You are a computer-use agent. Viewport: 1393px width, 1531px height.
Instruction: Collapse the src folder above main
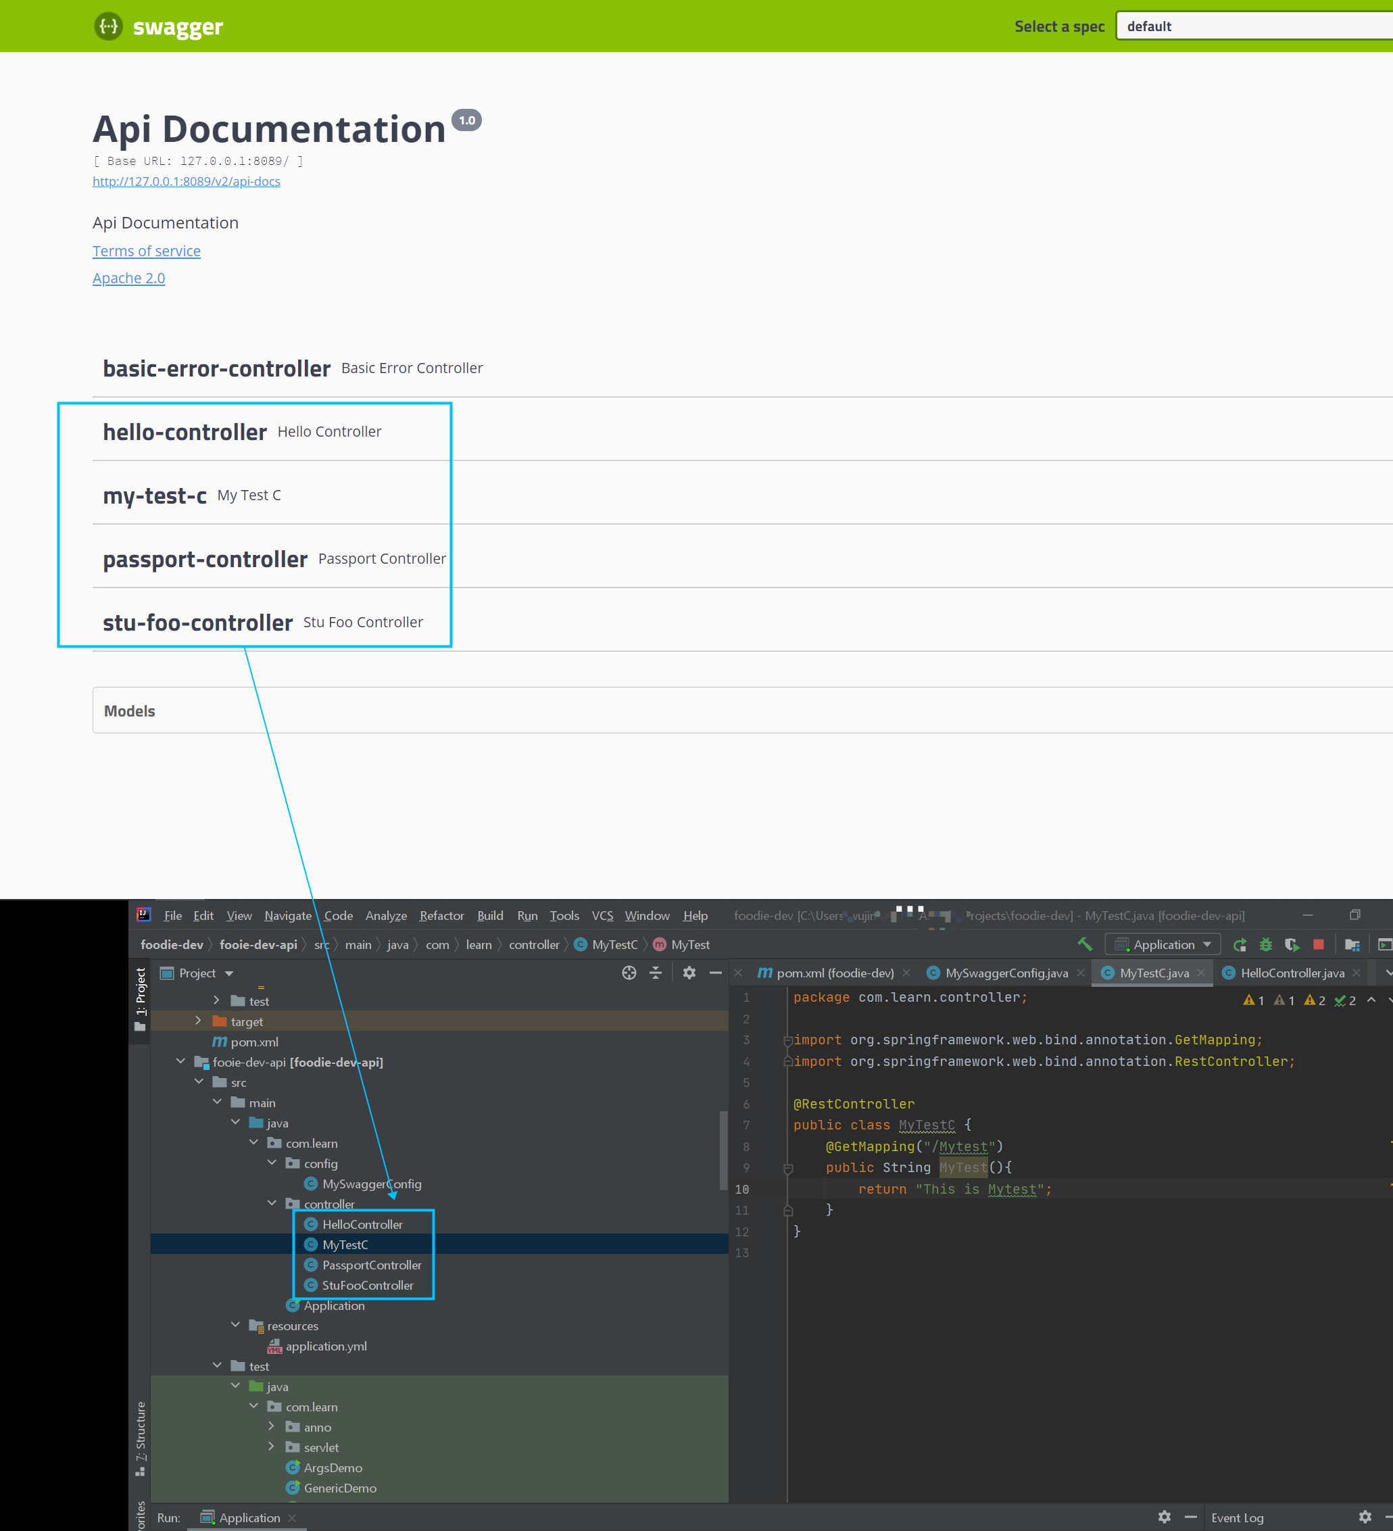click(199, 1082)
